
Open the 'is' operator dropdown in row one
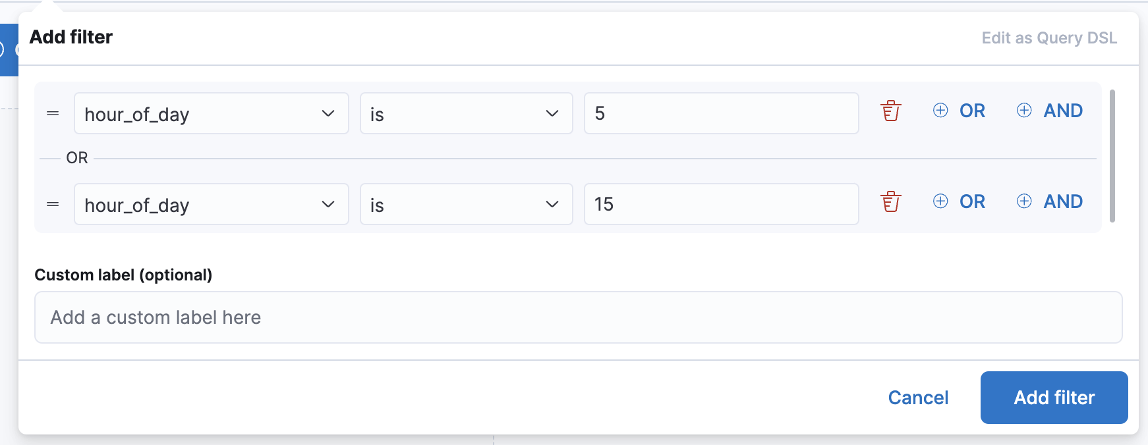[x=466, y=113]
